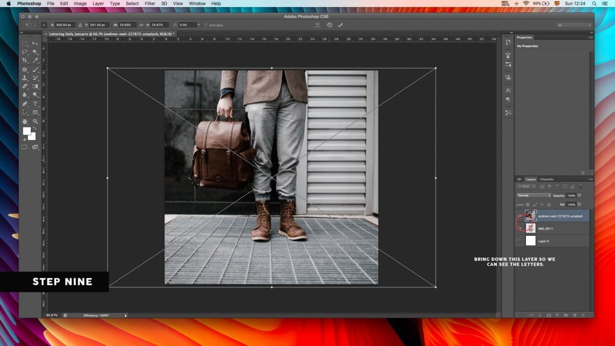
Task: Open the Select menu
Action: point(132,4)
